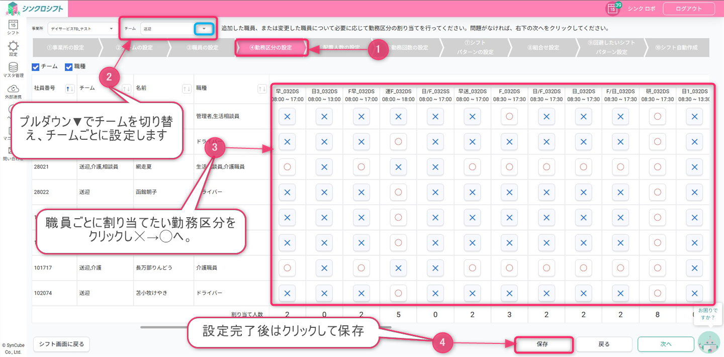Go to step ④勤務区分の設定

[270, 48]
